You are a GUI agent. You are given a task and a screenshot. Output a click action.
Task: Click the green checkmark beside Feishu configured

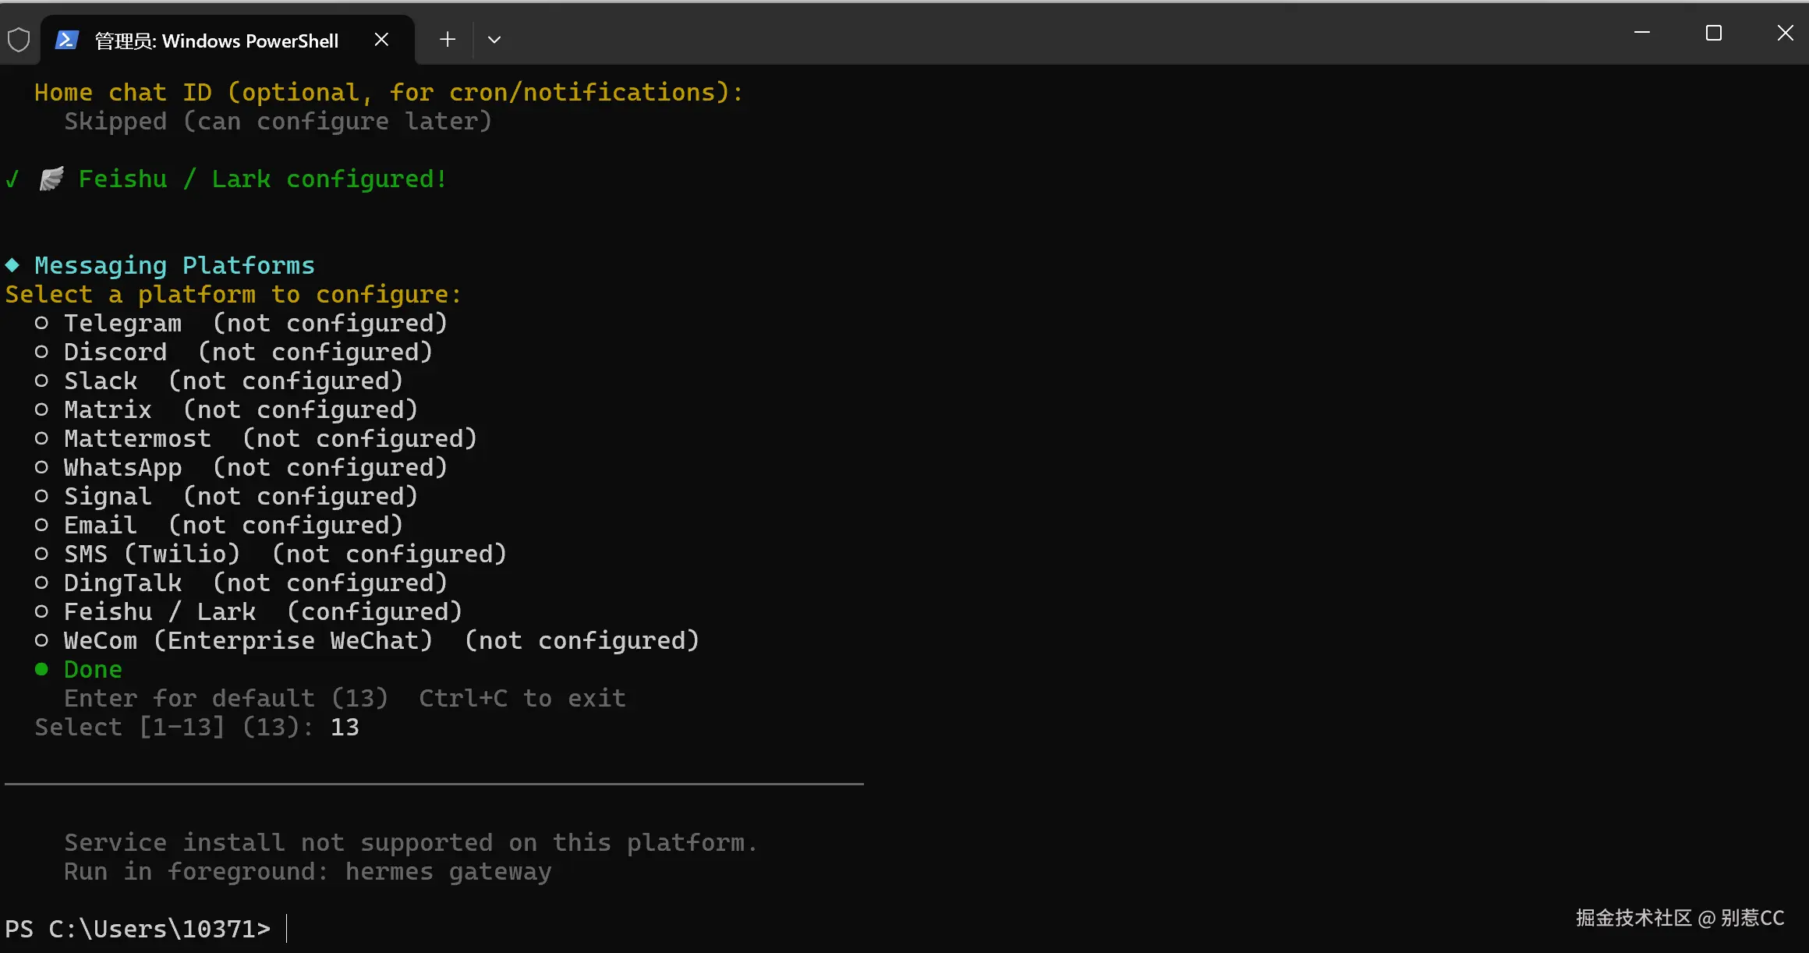tap(12, 179)
